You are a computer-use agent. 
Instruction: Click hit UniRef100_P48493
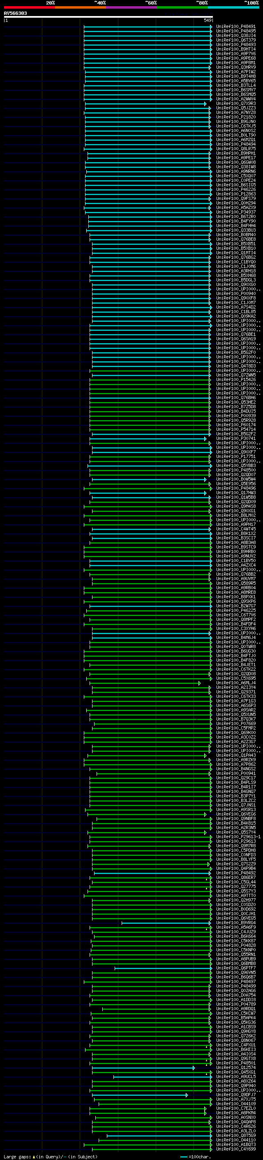236,44
